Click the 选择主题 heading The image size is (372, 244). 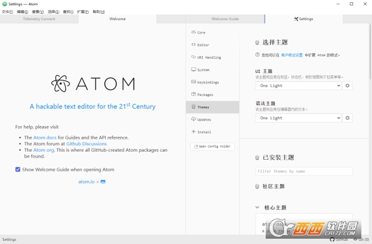(275, 42)
